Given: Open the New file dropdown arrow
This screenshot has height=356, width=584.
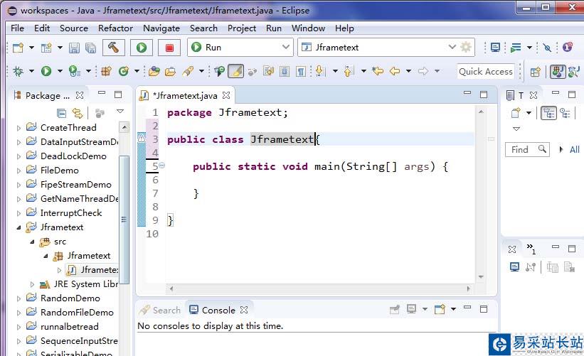Looking at the screenshot, I should (x=32, y=48).
